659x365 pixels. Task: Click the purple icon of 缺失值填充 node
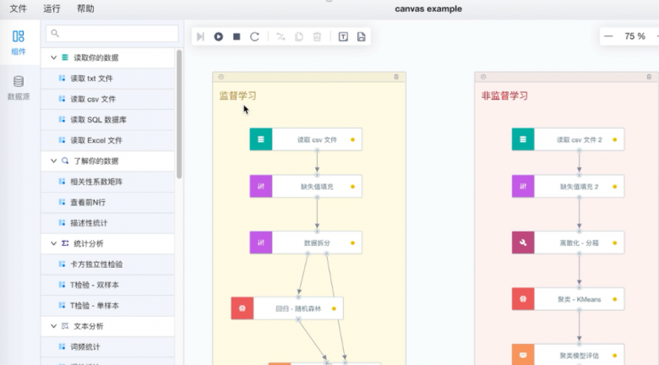click(260, 186)
